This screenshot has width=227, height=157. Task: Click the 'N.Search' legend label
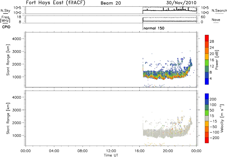pyautogui.click(x=219, y=10)
